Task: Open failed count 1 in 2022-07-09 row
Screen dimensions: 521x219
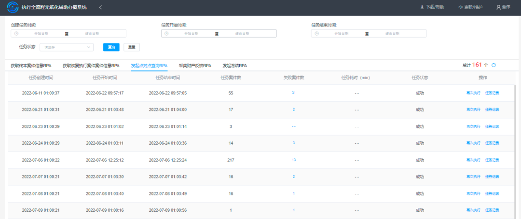Action: point(294,210)
